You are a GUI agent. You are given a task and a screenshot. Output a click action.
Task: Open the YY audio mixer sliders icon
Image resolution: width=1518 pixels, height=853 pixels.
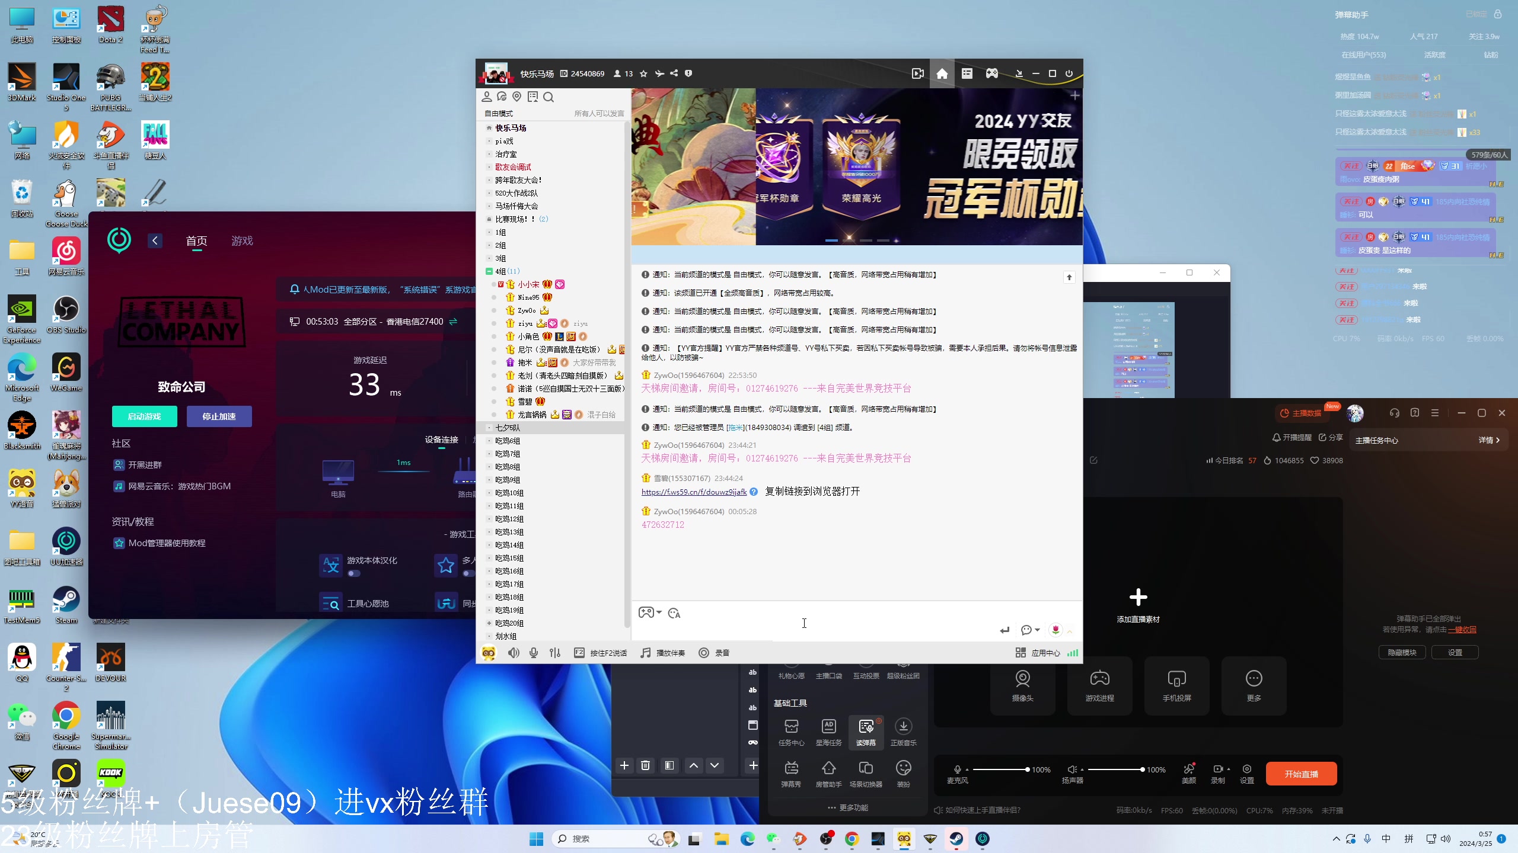554,653
